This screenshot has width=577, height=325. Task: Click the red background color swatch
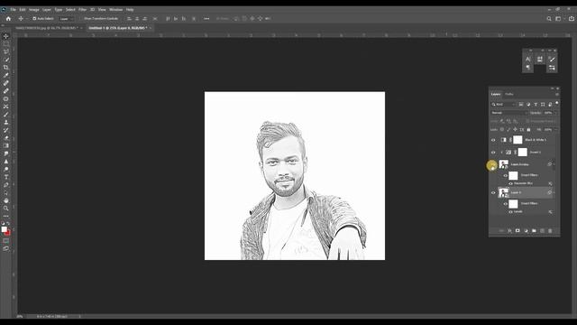[x=8, y=233]
